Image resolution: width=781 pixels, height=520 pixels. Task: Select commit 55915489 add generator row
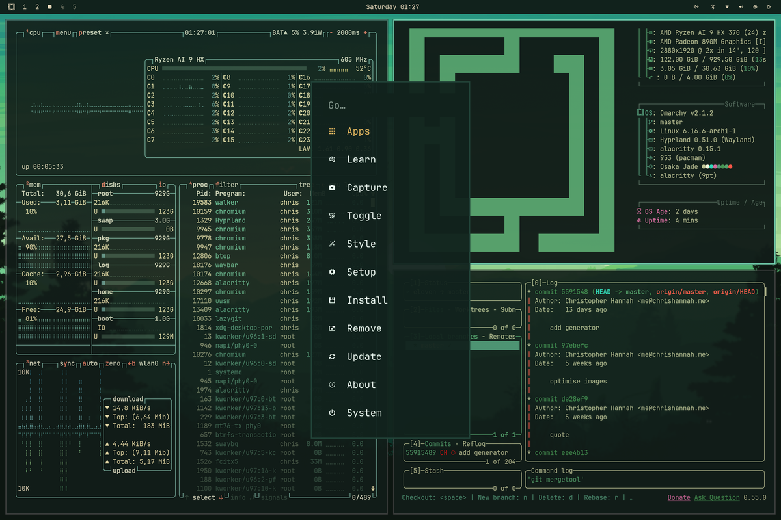(x=461, y=452)
